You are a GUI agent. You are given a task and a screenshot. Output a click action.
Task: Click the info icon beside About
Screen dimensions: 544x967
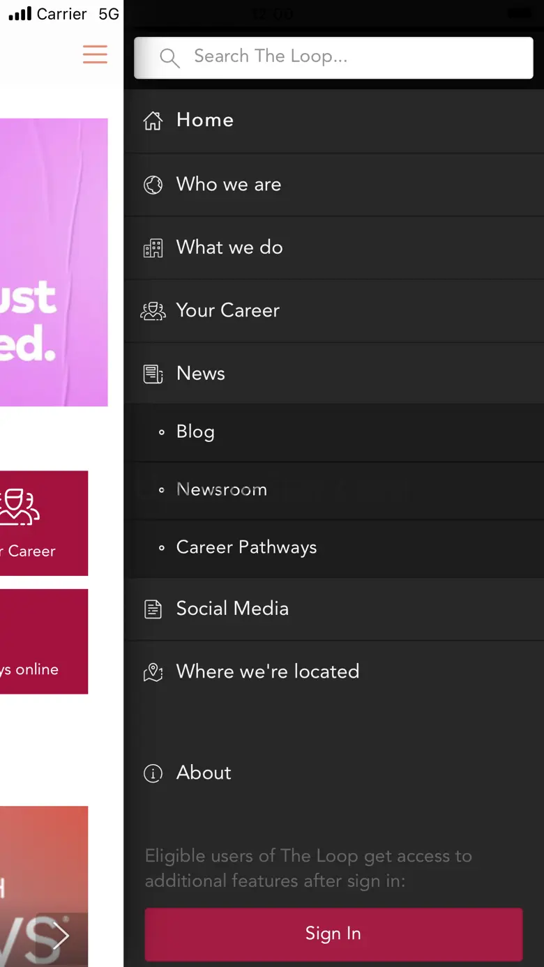153,773
